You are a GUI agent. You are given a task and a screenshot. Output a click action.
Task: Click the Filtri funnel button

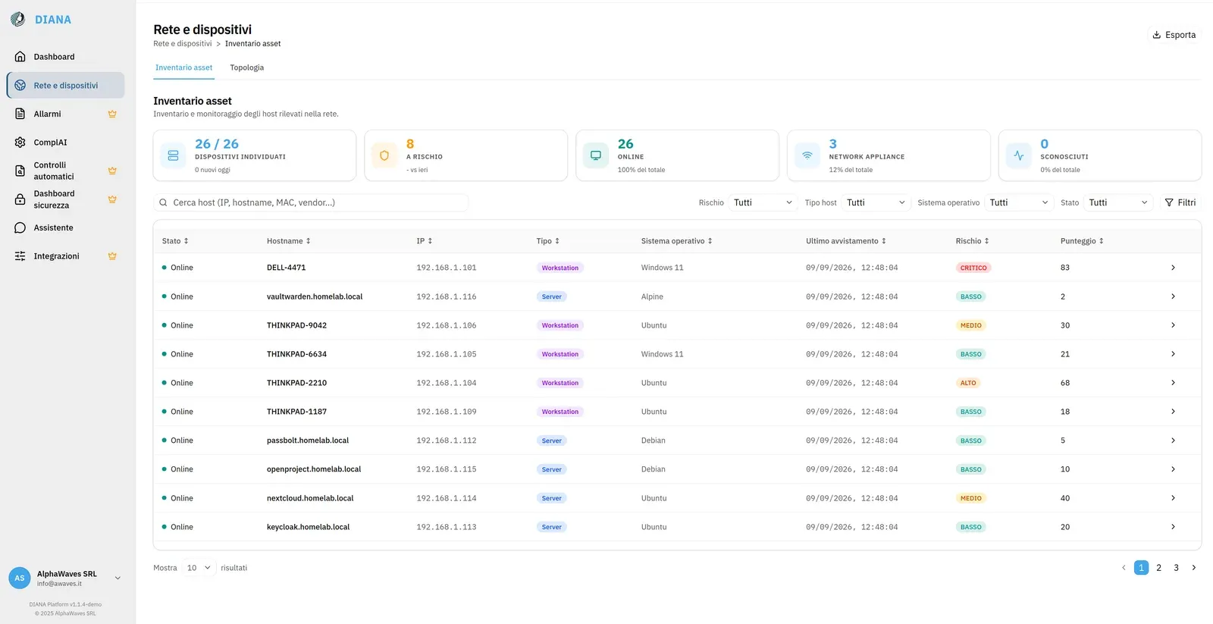pos(1180,202)
